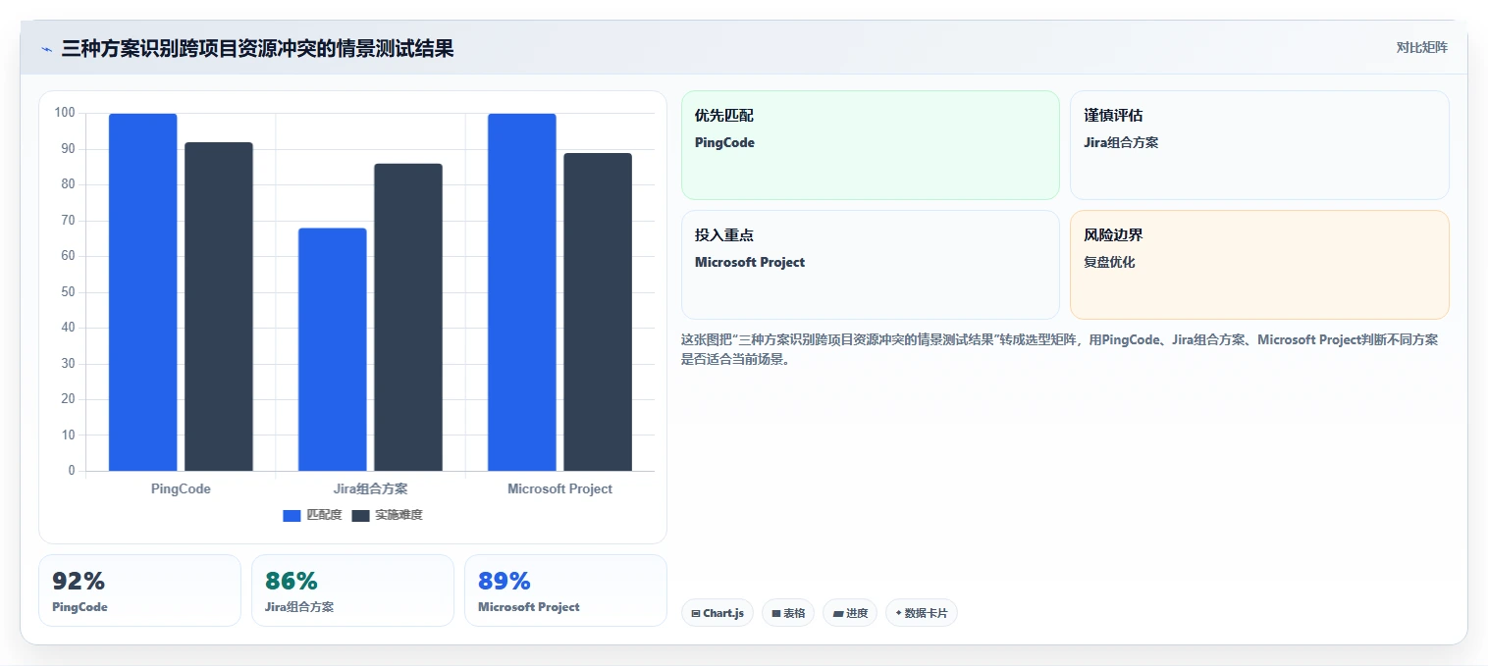Click the Microsoft Project x-axis label under the chart
The width and height of the screenshot is (1488, 666).
559,488
